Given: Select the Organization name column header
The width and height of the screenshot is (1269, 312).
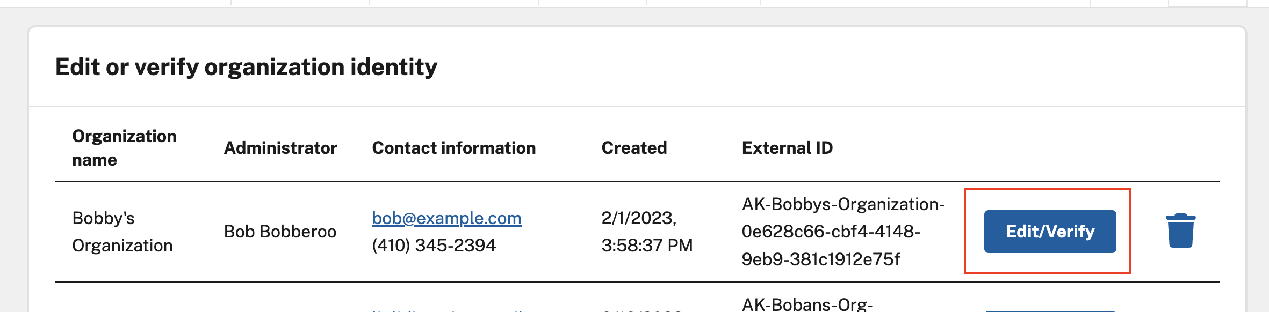Looking at the screenshot, I should click(124, 148).
